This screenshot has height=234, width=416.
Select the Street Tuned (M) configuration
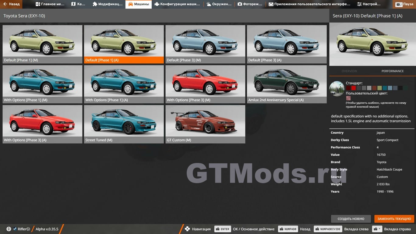coord(124,124)
